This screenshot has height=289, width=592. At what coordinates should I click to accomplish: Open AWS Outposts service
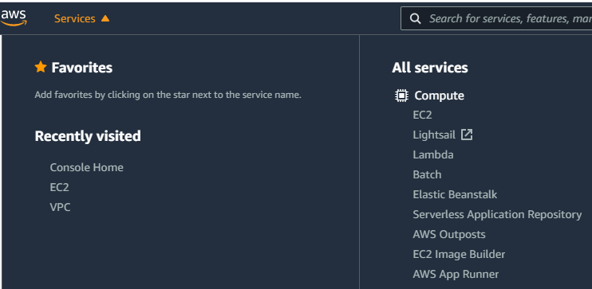coord(449,234)
